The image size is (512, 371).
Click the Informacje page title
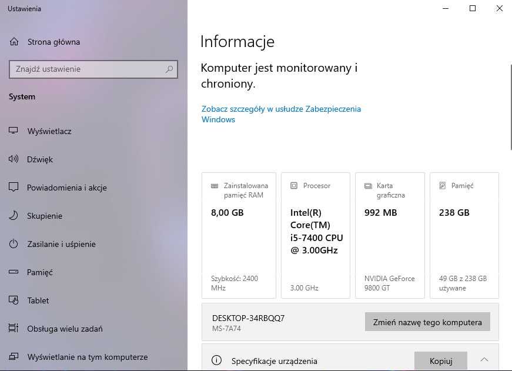coord(237,42)
